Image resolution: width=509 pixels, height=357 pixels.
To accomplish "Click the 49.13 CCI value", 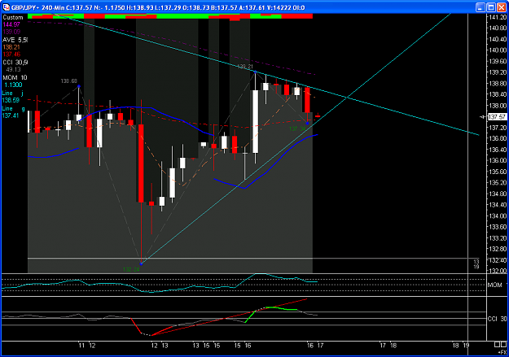I will (x=13, y=70).
